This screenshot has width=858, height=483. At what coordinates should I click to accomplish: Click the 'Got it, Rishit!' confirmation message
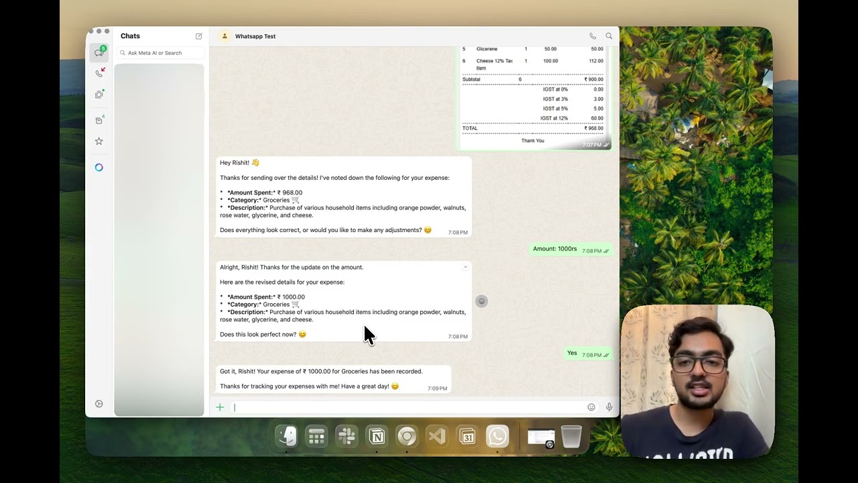click(333, 379)
